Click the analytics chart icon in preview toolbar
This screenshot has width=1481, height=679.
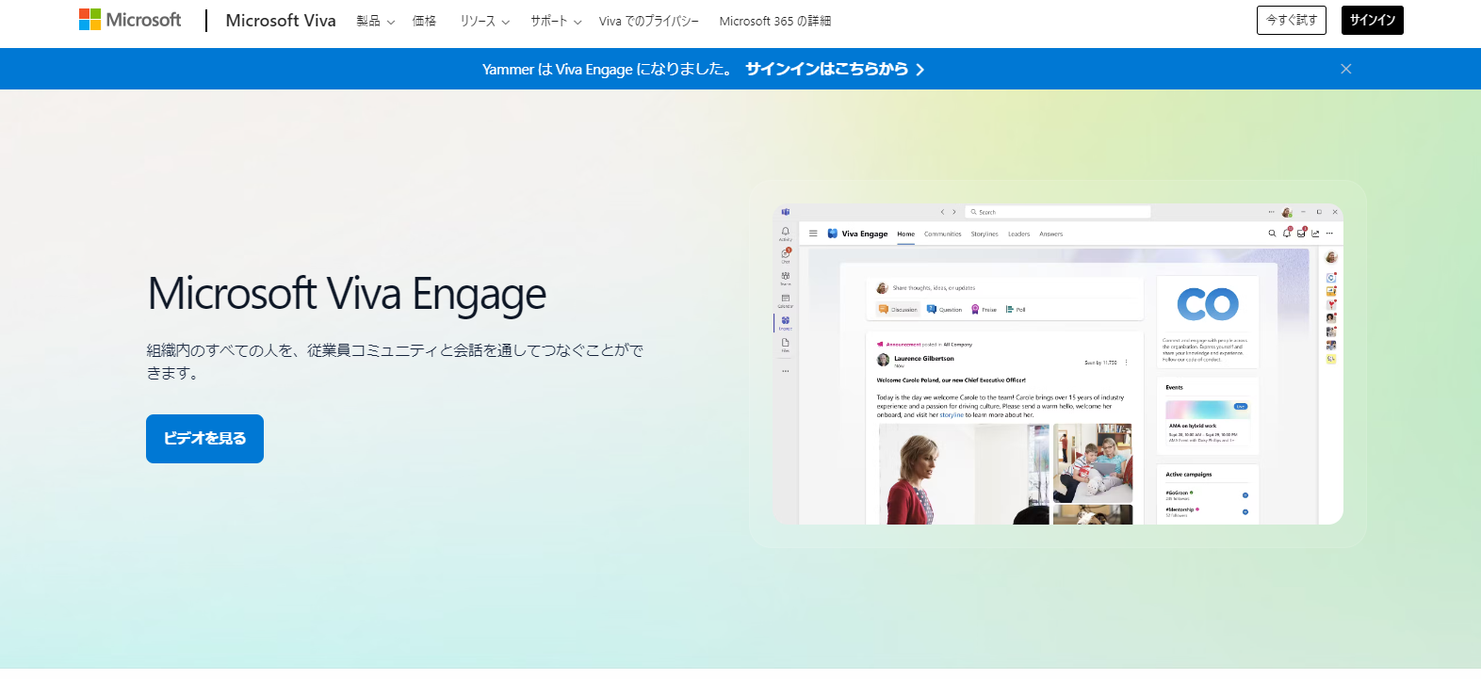point(1315,234)
